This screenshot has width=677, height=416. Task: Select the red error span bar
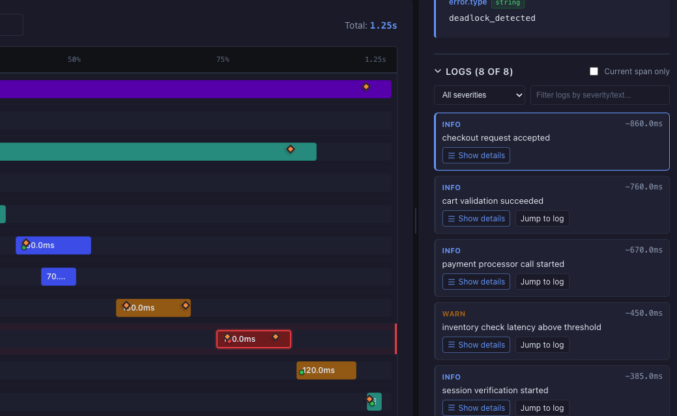(253, 339)
